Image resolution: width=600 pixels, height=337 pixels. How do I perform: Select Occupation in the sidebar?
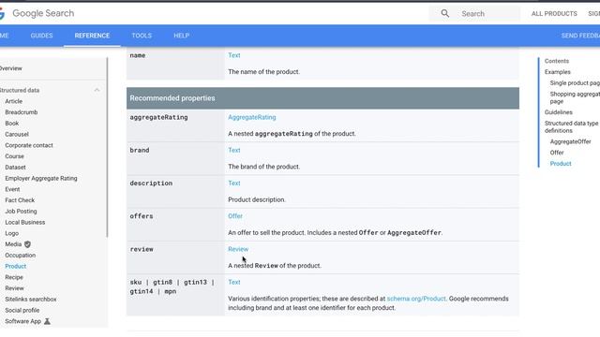coord(21,256)
